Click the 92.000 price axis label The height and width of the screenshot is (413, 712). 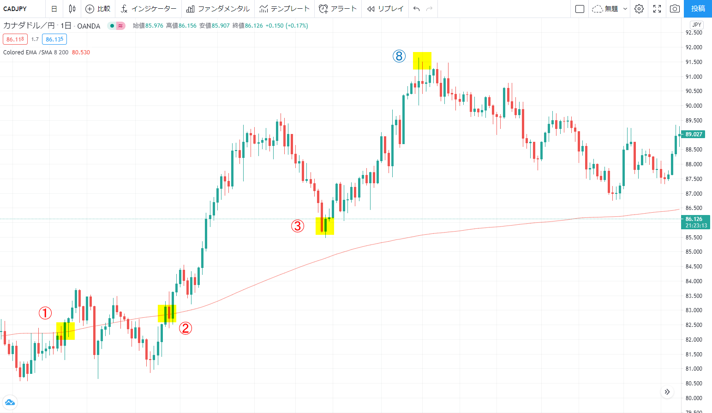[x=694, y=47]
